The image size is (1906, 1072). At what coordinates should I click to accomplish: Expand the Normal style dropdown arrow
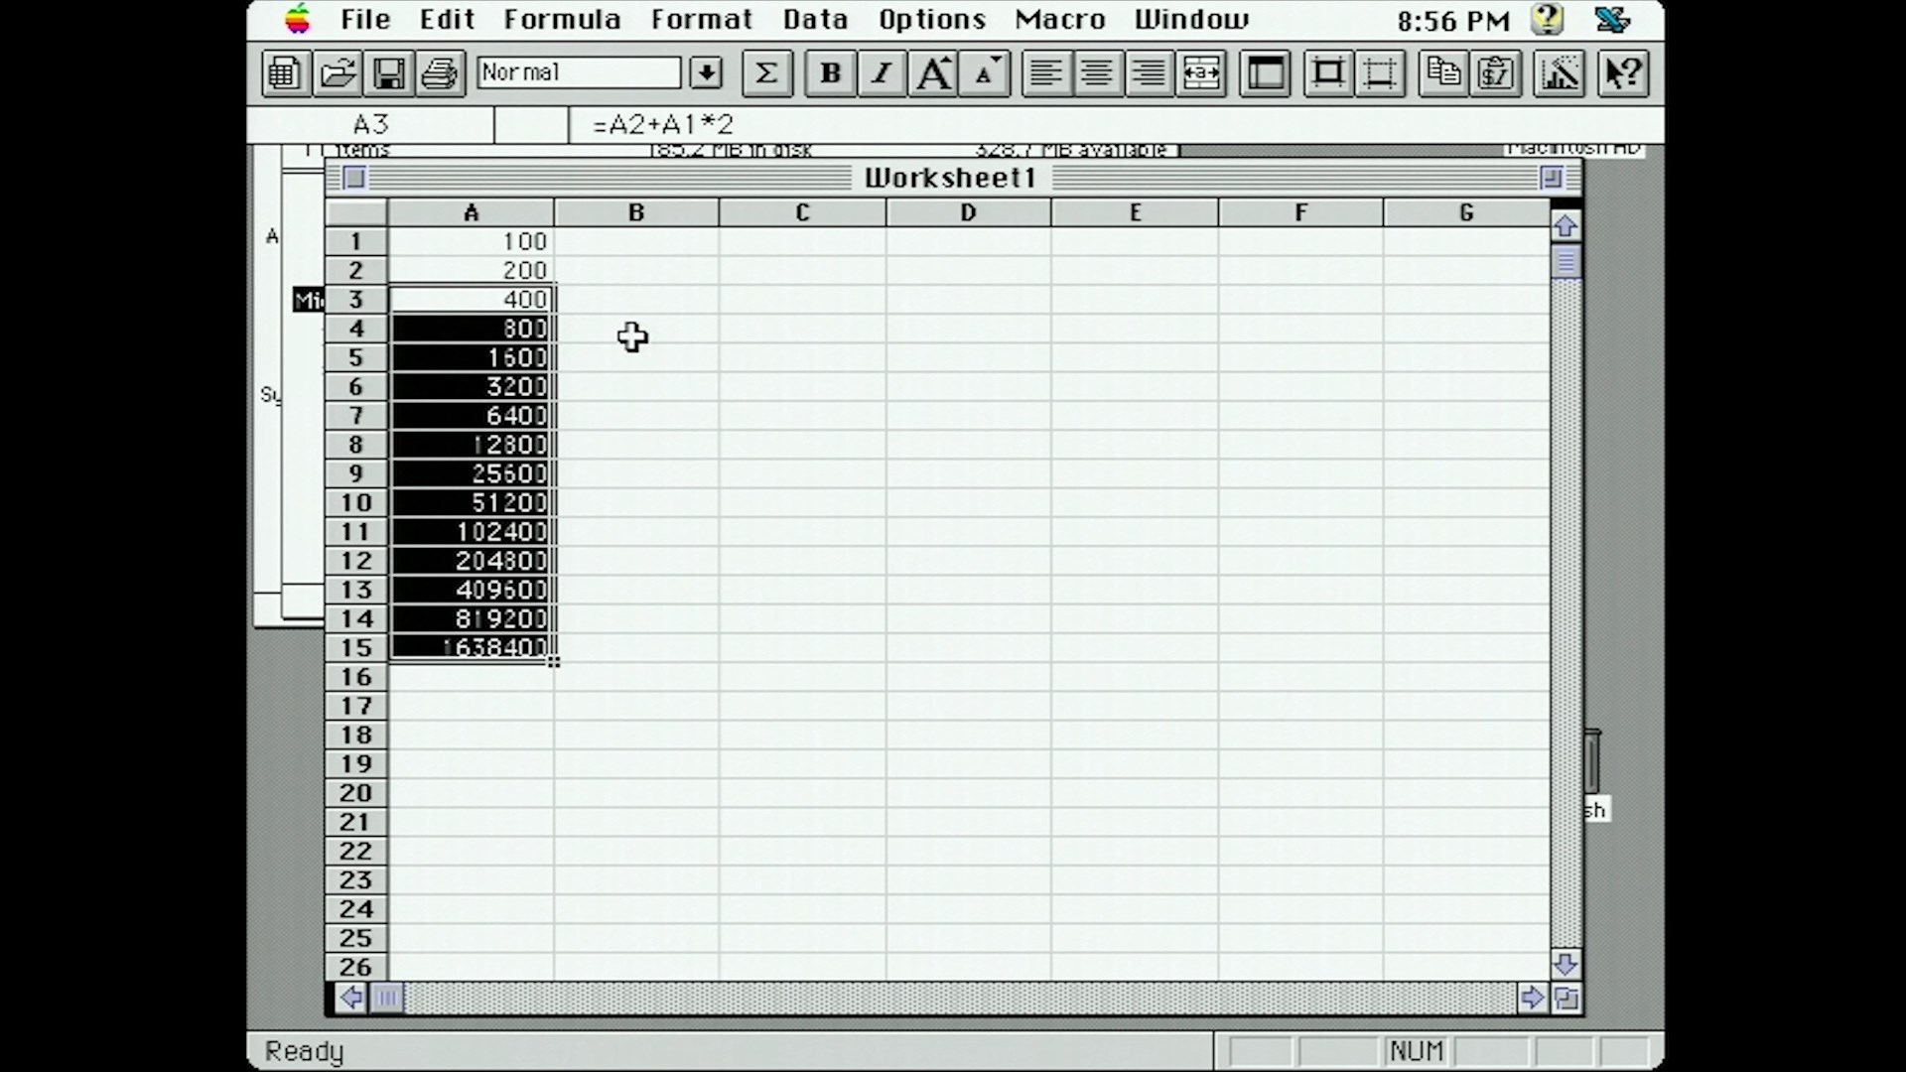706,73
